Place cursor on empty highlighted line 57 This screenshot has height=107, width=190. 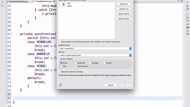(x=98, y=98)
